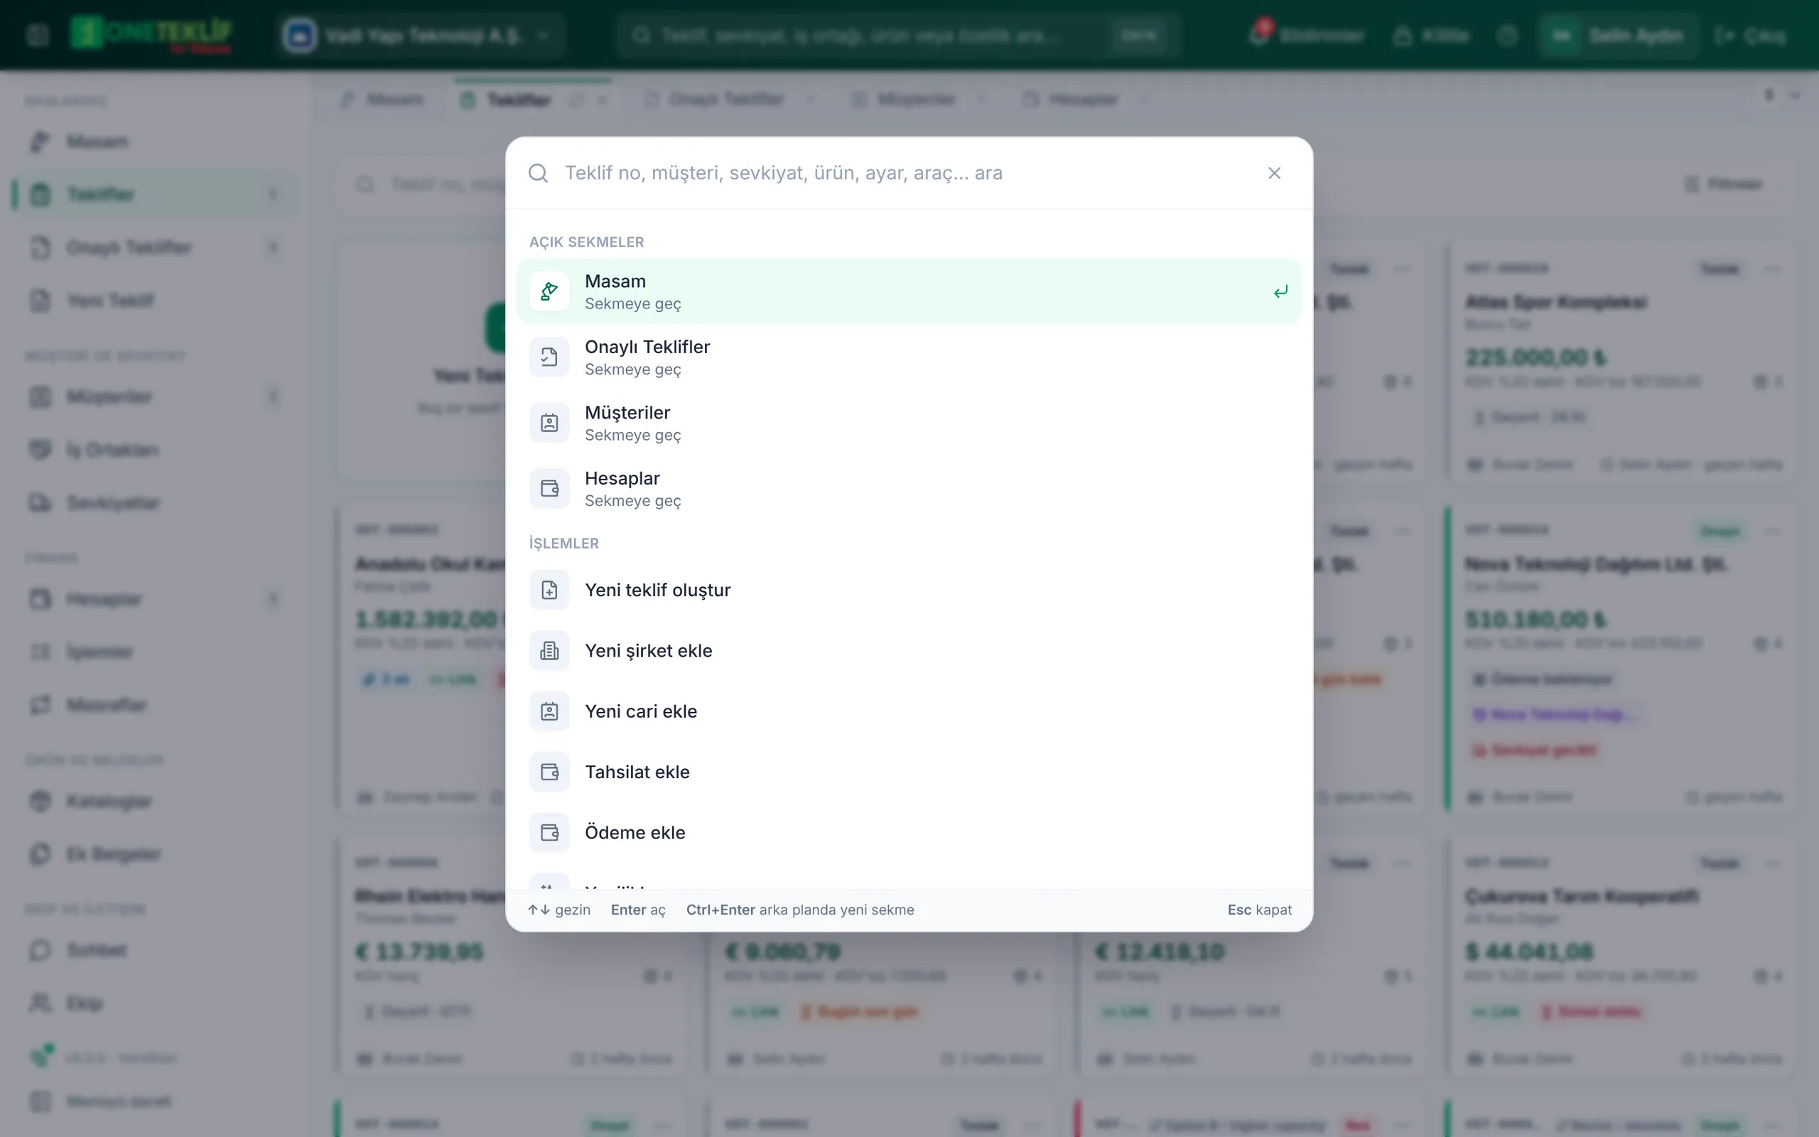This screenshot has width=1819, height=1137.
Task: Open the company selector dropdown in the header
Action: [x=419, y=36]
